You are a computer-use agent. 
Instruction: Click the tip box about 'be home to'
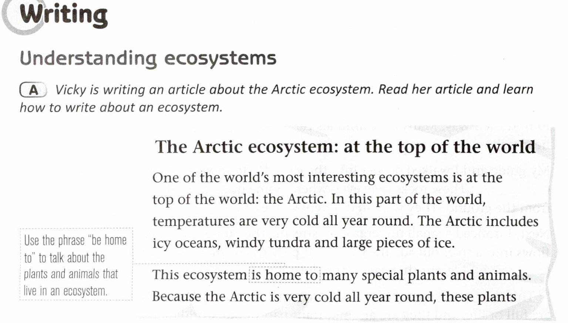pos(76,265)
